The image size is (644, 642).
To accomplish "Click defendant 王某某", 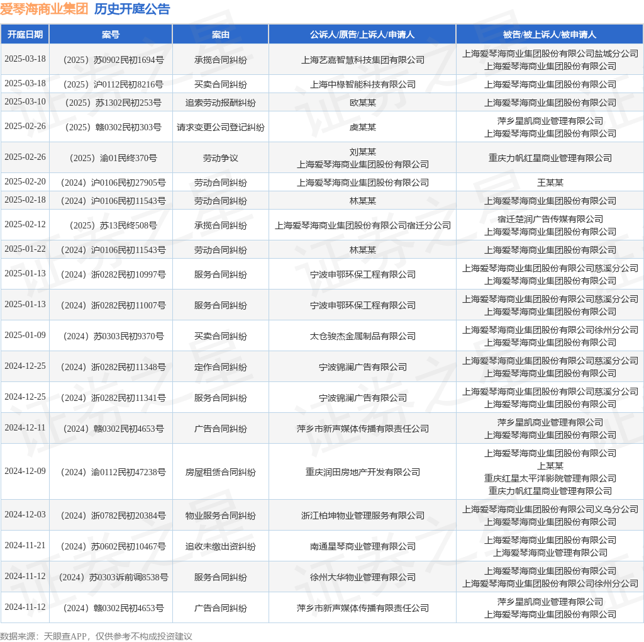I will [550, 183].
